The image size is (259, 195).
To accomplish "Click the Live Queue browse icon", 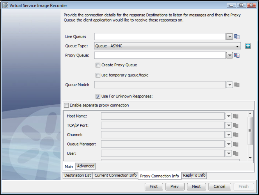I will (x=237, y=37).
